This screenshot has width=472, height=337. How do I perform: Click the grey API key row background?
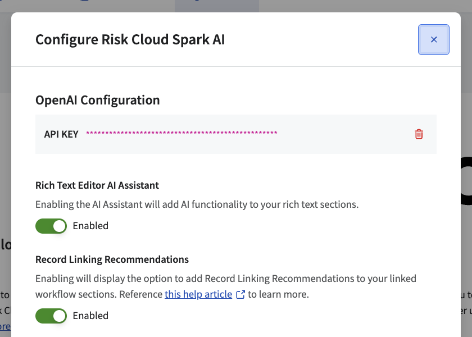point(236,134)
